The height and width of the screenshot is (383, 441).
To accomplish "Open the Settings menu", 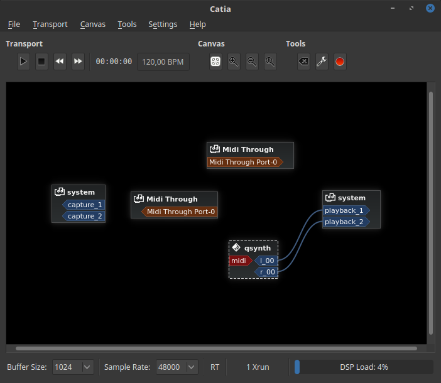I will coord(163,24).
